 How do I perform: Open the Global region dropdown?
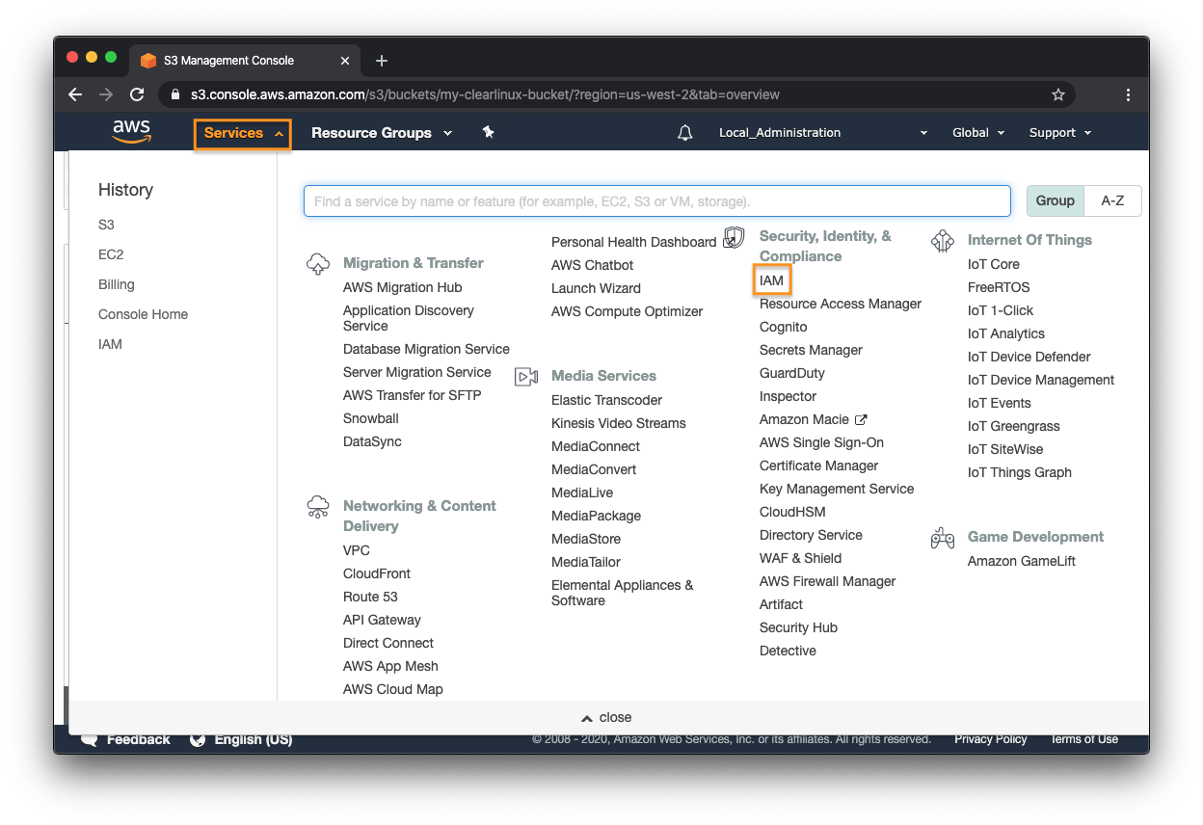[978, 133]
